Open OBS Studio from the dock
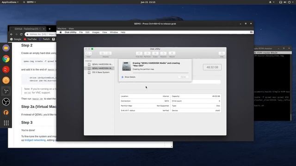The height and width of the screenshot is (166, 296). [x=6, y=102]
